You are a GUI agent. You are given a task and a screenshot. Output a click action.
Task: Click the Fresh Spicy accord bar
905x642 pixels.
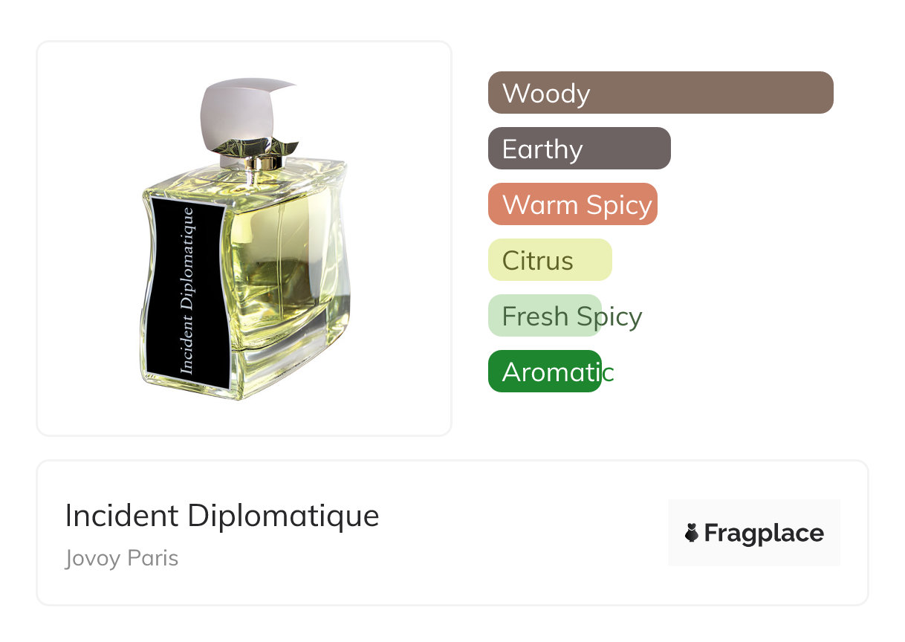tap(545, 316)
